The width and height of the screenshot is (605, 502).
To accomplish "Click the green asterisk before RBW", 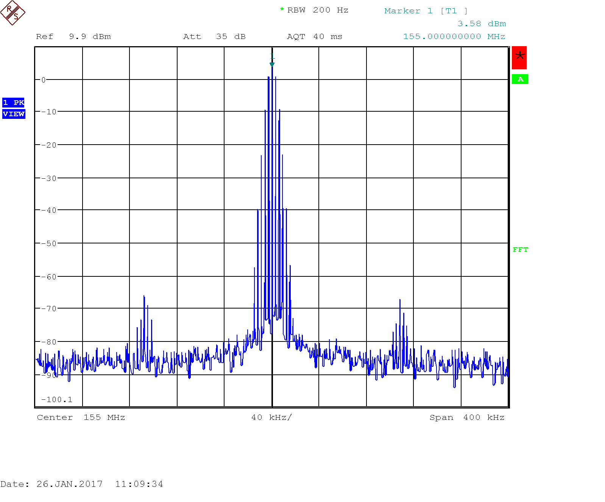I will (x=282, y=9).
